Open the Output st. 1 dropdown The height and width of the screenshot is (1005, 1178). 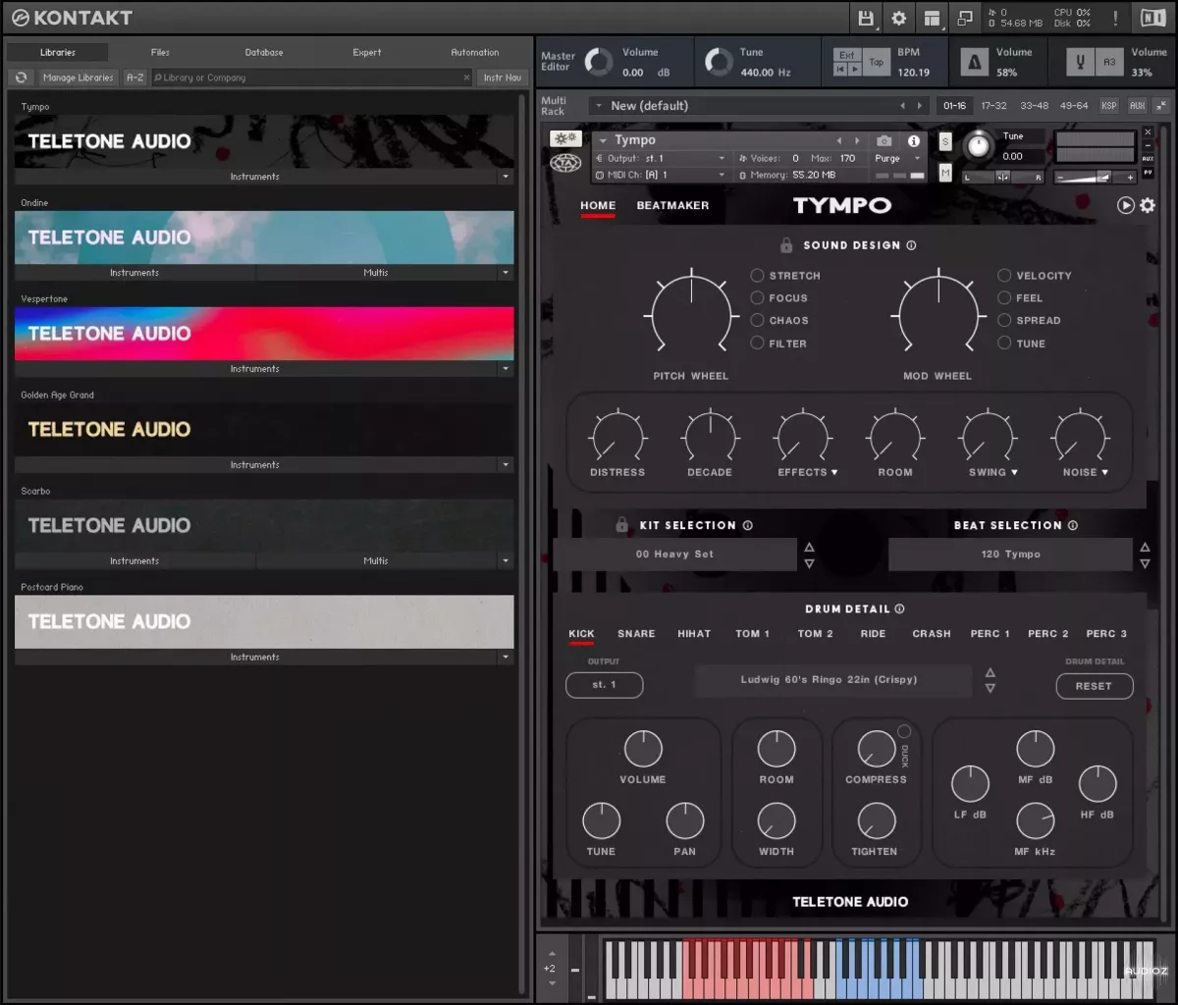coord(661,158)
